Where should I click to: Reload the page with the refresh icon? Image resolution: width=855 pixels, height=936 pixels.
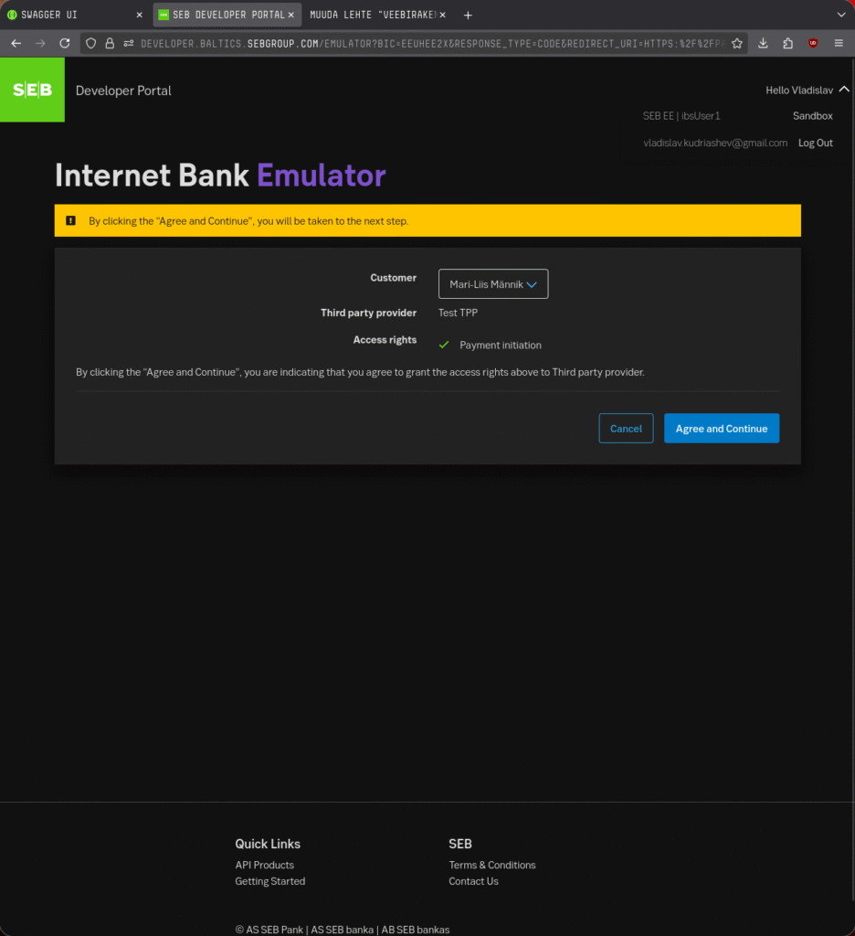(x=65, y=43)
